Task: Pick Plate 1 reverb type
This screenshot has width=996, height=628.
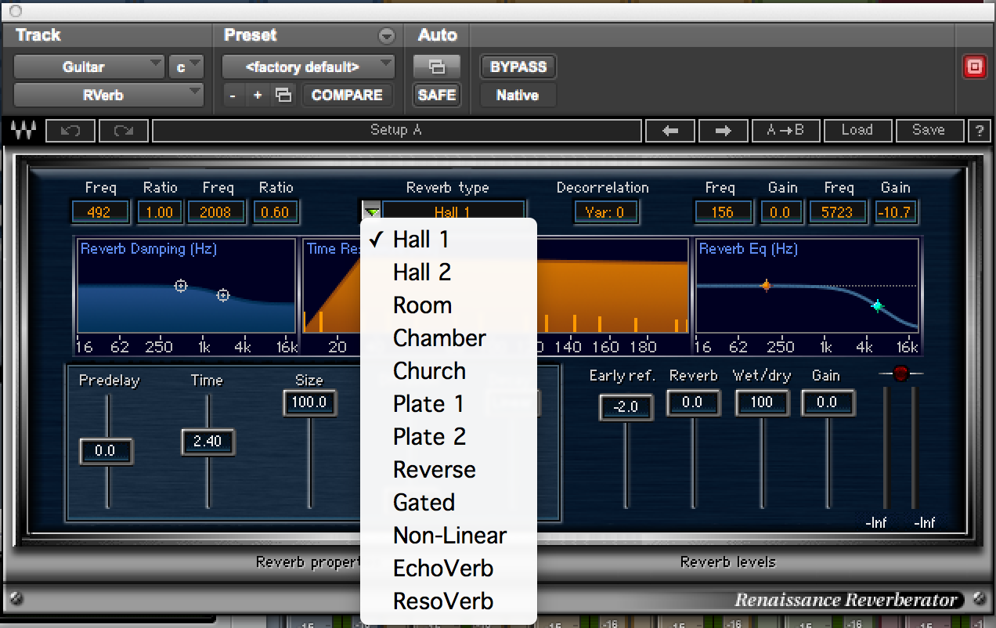Action: pos(449,404)
